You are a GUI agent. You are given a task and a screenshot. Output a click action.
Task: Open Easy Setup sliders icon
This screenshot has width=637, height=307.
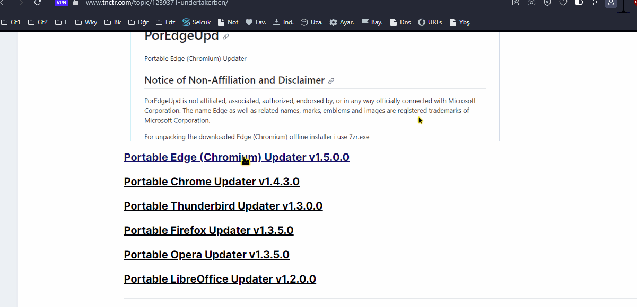coord(595,3)
